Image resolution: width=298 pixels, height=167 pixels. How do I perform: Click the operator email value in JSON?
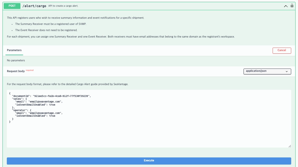click(x=45, y=113)
